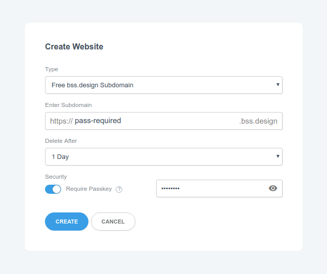The image size is (327, 274).
Task: Open the Delete After dropdown showing 1 Day
Action: pyautogui.click(x=164, y=156)
